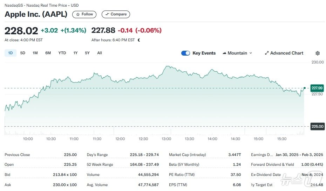Click the Earnings Date label
This screenshot has width=326, height=191.
[x=261, y=155]
